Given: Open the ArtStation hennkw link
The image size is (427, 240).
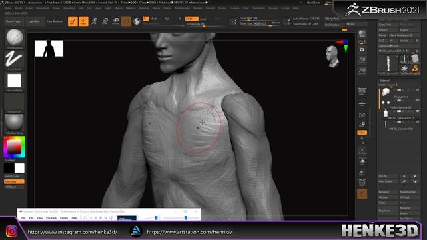Looking at the screenshot, I should click(189, 232).
